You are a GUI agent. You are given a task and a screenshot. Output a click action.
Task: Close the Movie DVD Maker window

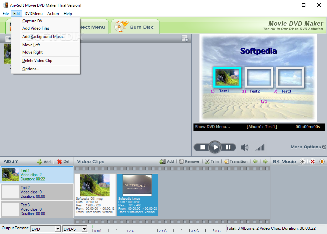click(x=319, y=5)
